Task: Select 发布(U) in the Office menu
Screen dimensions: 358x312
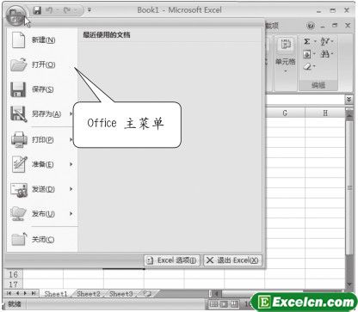Action: coord(42,214)
